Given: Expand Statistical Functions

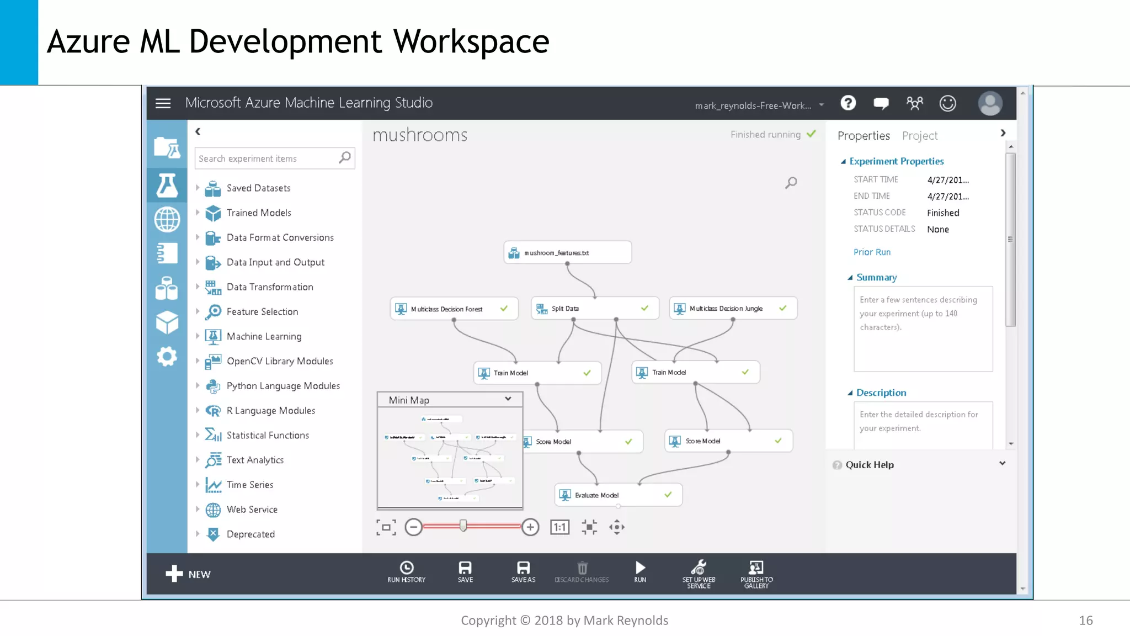Looking at the screenshot, I should (198, 435).
